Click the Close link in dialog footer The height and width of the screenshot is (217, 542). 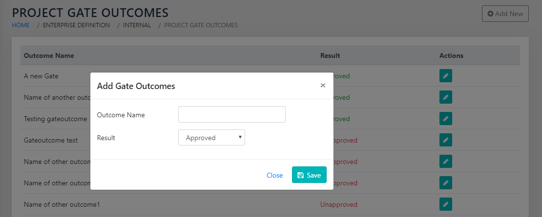(x=274, y=175)
